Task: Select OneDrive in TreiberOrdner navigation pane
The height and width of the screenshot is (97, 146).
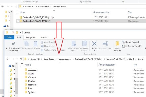Action: pos(7,26)
